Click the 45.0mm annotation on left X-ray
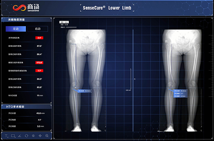 (85, 91)
